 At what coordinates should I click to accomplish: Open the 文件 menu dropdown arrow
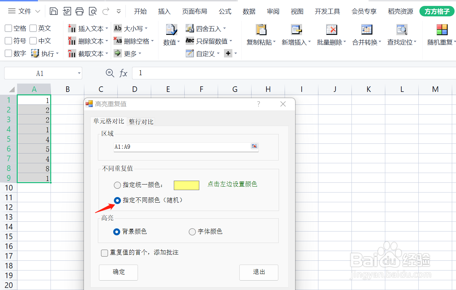(38, 11)
